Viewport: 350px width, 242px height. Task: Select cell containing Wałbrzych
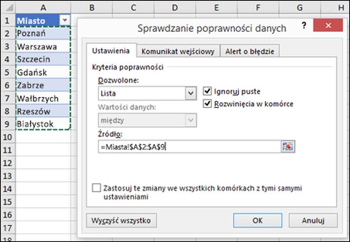(x=43, y=98)
